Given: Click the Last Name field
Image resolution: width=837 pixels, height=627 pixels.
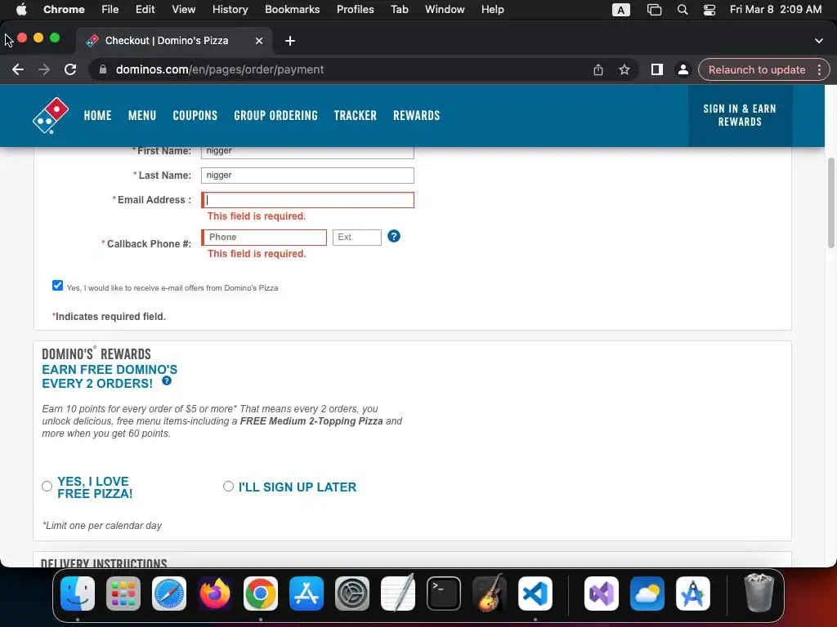Looking at the screenshot, I should [307, 176].
